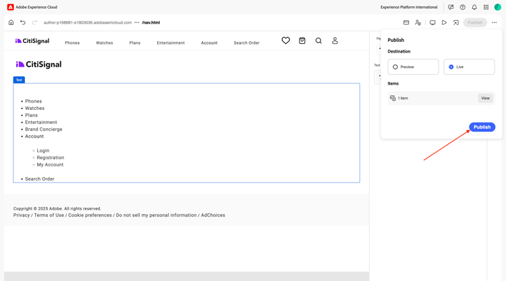506x281 pixels.
Task: Click the wishlist heart icon
Action: pyautogui.click(x=285, y=40)
